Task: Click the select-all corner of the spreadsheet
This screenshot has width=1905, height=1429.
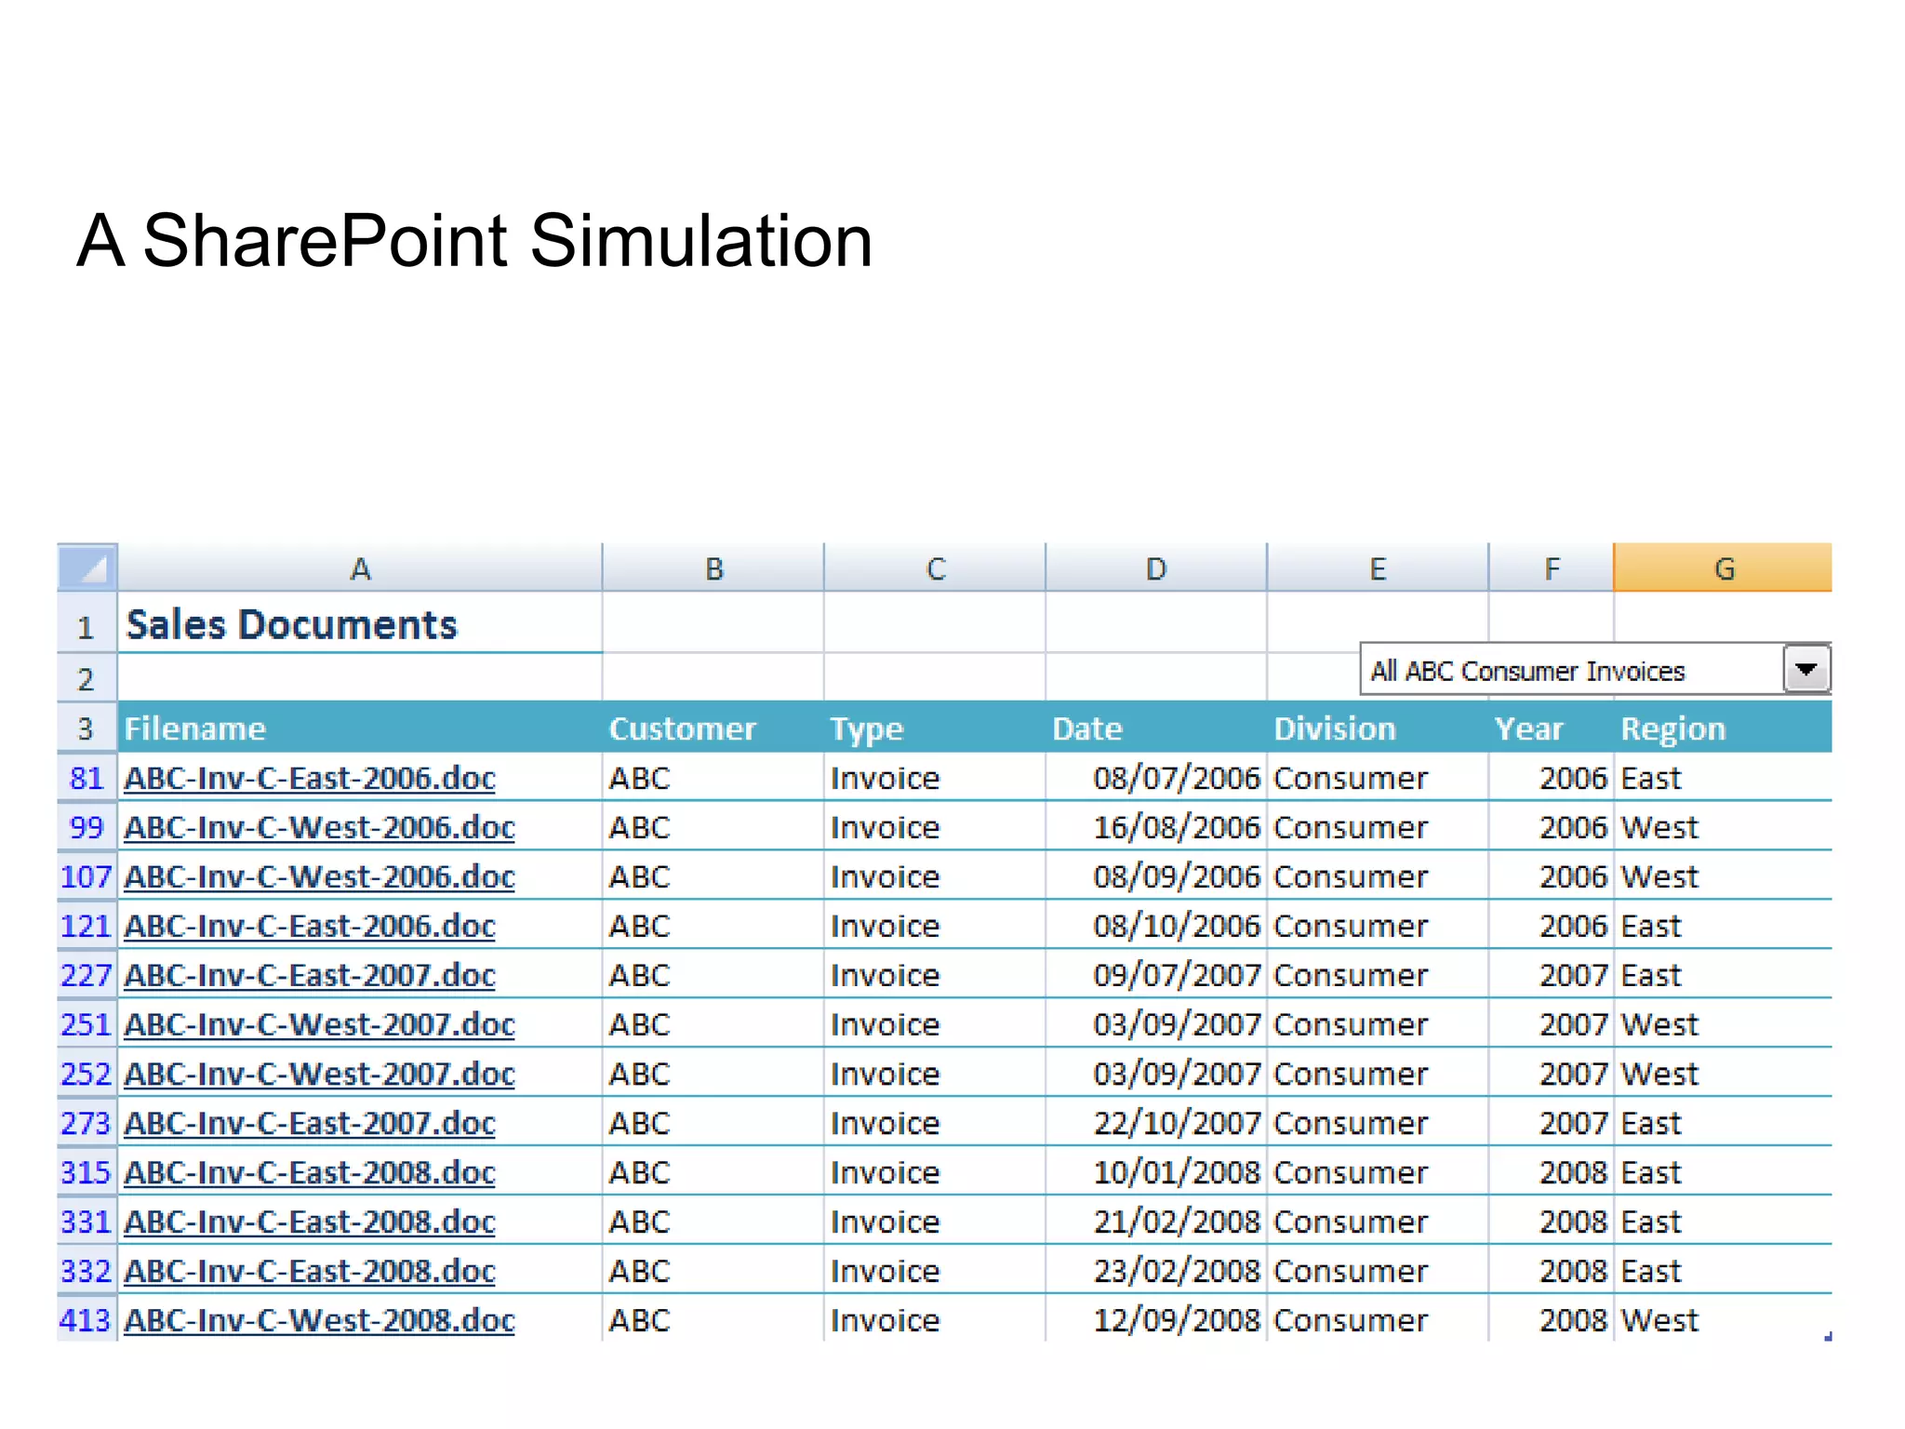Action: coord(87,568)
